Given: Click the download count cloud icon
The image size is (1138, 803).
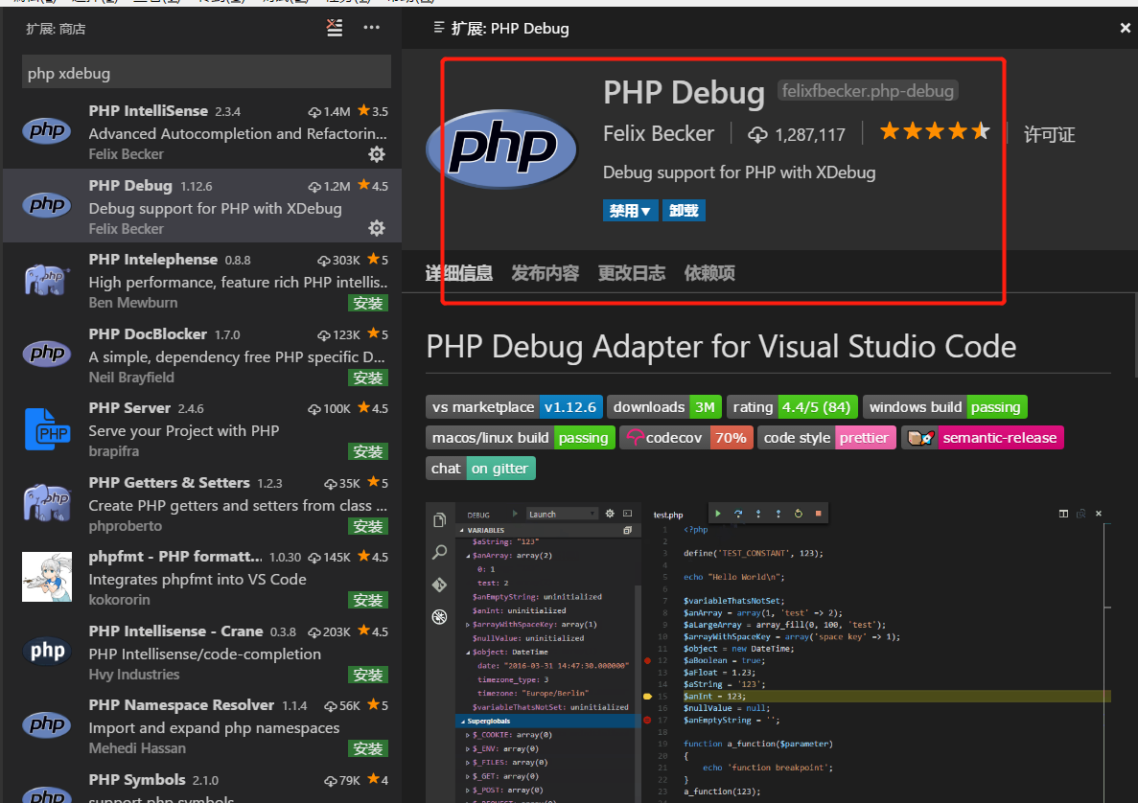Looking at the screenshot, I should (x=757, y=134).
